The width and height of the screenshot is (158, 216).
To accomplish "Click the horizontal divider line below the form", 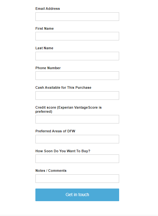I will [79, 215].
